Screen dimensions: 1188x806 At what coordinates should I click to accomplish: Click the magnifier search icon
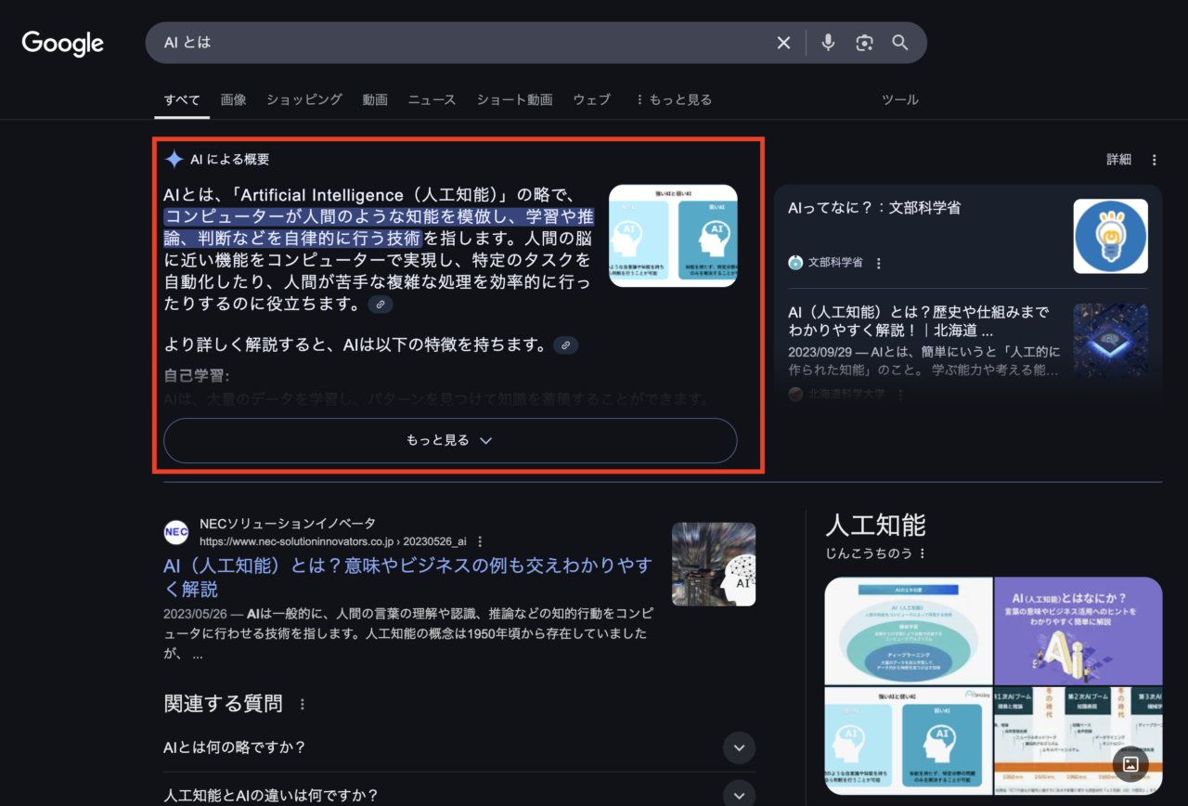pos(899,43)
